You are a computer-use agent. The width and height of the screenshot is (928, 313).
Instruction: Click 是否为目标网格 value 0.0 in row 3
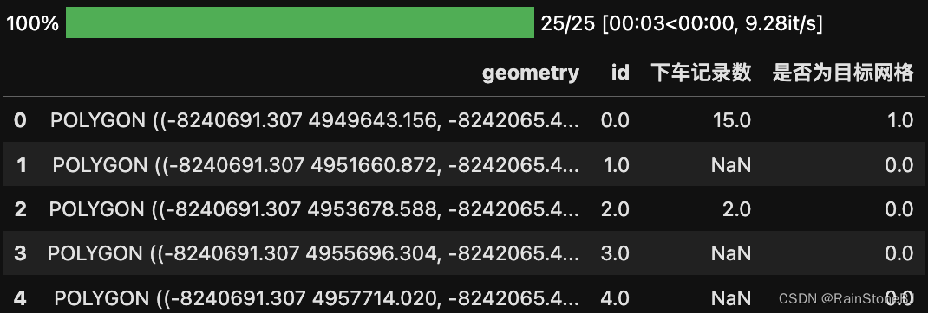tap(899, 253)
